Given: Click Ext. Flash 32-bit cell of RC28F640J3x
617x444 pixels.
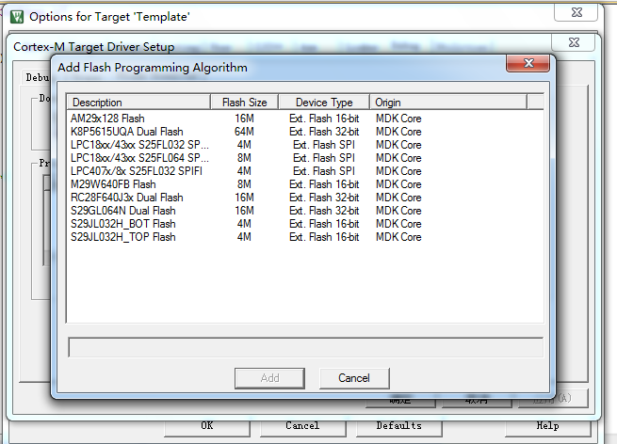Looking at the screenshot, I should click(x=324, y=198).
